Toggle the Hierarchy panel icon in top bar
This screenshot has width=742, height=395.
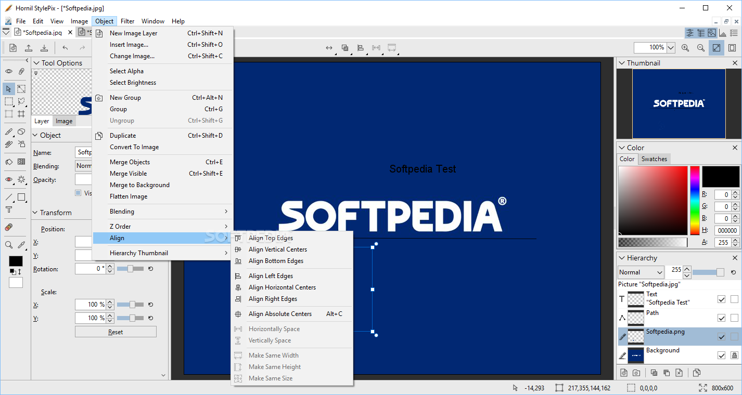(701, 33)
